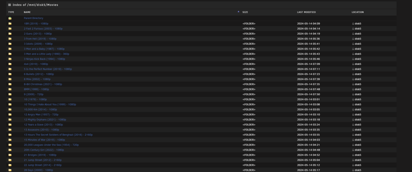Viewport: 412px width, 172px height.
Task: Open 20,000 Leagues Under the Sea folder
Action: click(51, 145)
